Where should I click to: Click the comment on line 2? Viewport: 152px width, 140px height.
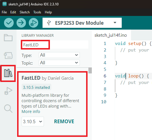coord(135,50)
